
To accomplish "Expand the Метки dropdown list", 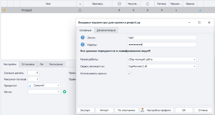I will click(44, 92).
